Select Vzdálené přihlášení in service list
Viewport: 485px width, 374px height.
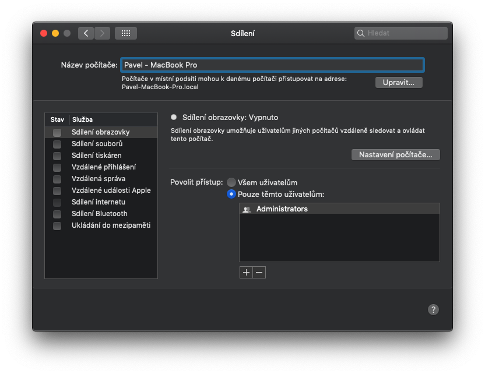(103, 167)
